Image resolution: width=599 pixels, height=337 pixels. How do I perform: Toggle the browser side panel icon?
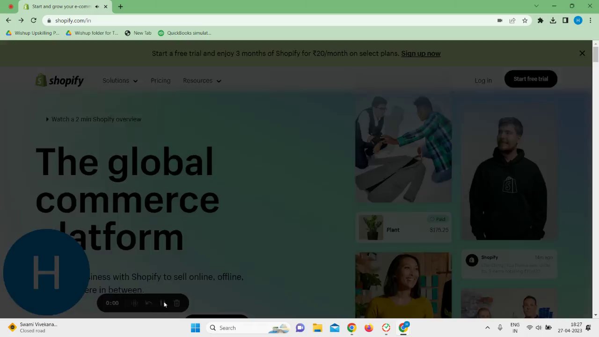(x=565, y=21)
